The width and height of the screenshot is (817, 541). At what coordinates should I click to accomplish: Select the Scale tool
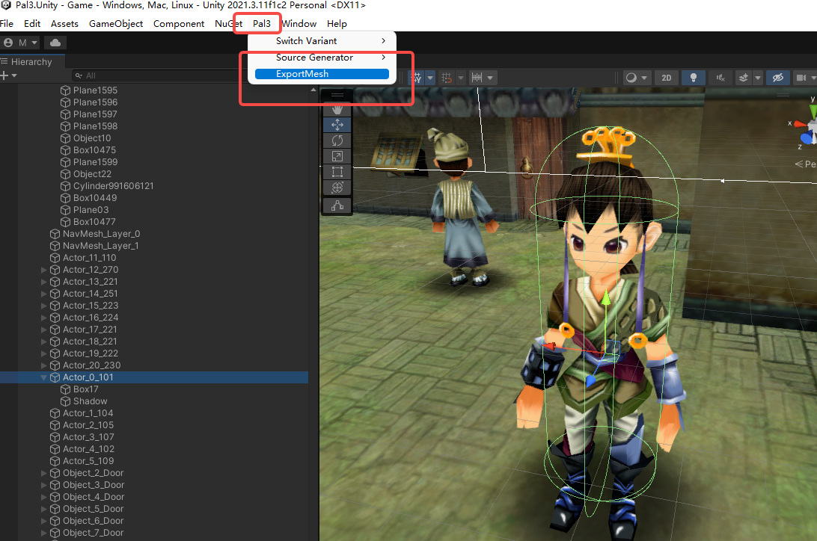pos(337,155)
